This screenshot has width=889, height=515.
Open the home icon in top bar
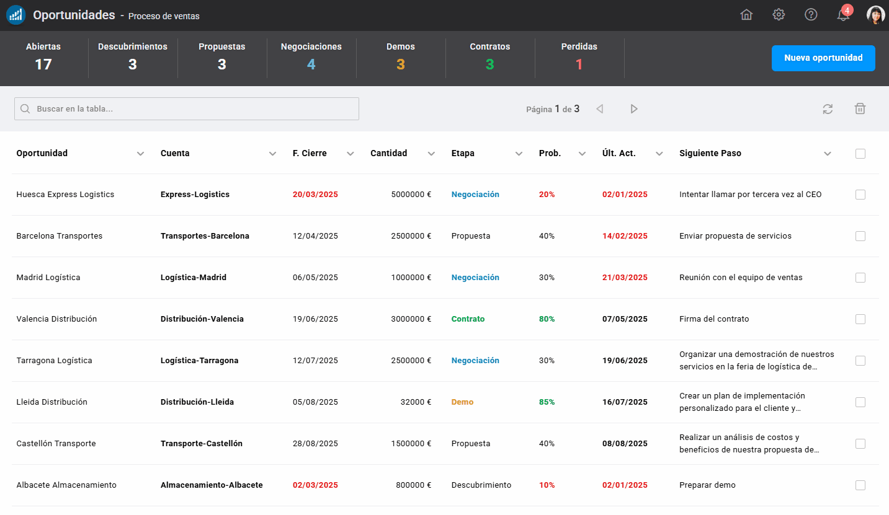pyautogui.click(x=746, y=14)
